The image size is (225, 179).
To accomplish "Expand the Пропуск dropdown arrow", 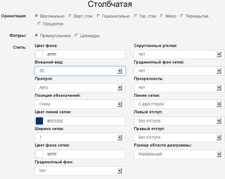I will click(120, 88).
